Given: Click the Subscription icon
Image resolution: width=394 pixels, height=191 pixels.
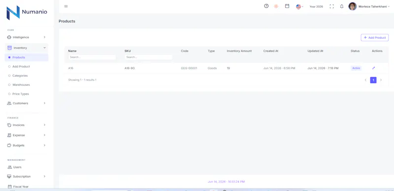Looking at the screenshot, I should point(9,176).
